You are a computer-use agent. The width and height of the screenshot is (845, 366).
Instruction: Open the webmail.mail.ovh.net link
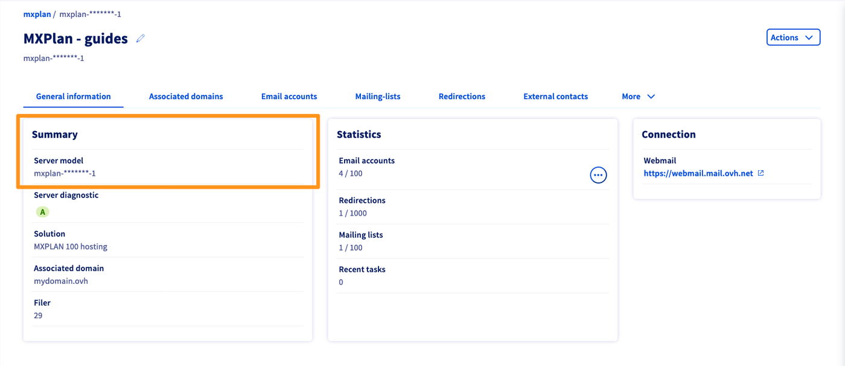pyautogui.click(x=698, y=173)
